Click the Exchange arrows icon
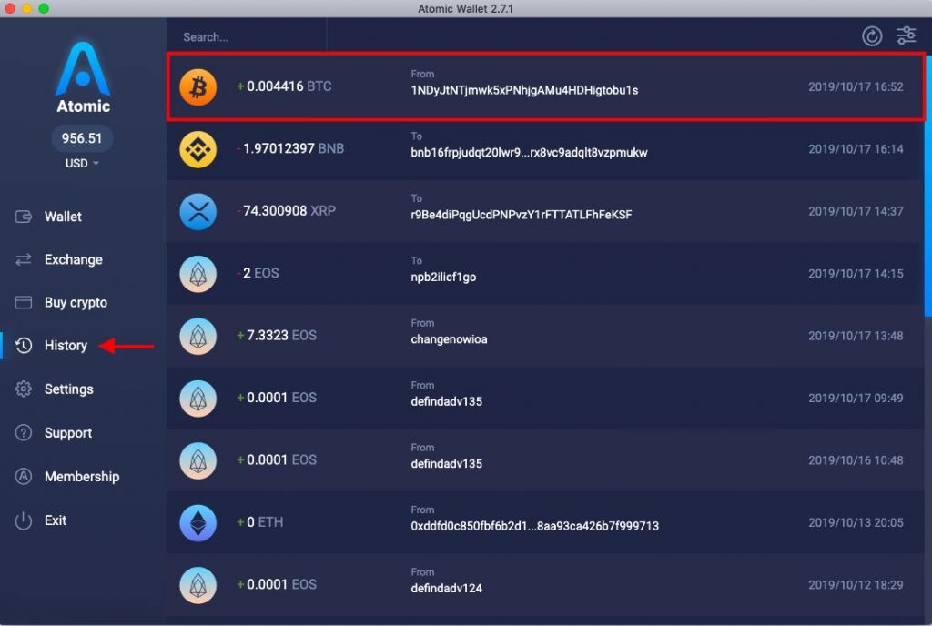 [23, 259]
